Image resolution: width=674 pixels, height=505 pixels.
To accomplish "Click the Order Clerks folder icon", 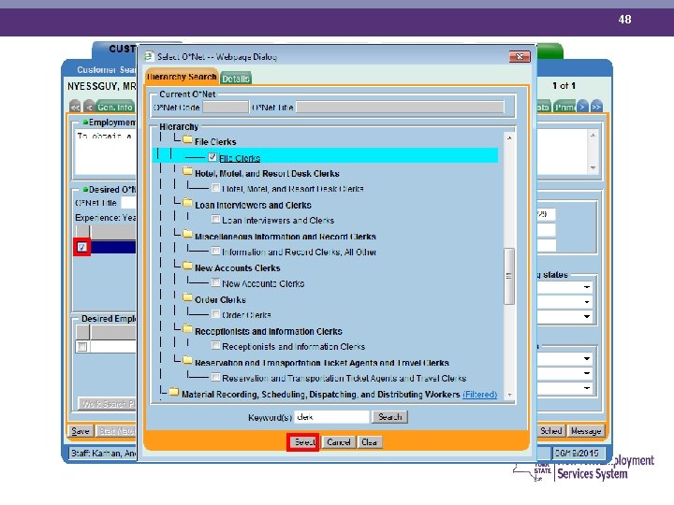I will pos(187,298).
